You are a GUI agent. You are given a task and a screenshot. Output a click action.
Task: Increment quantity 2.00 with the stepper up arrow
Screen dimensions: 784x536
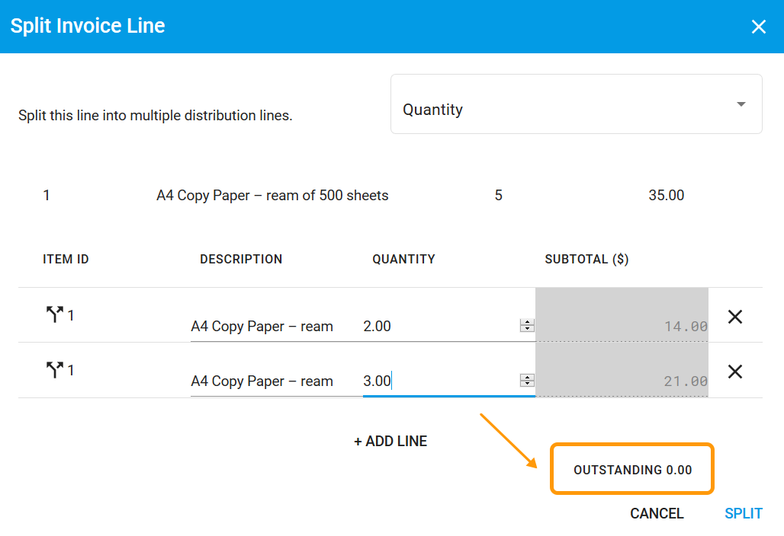pos(526,321)
